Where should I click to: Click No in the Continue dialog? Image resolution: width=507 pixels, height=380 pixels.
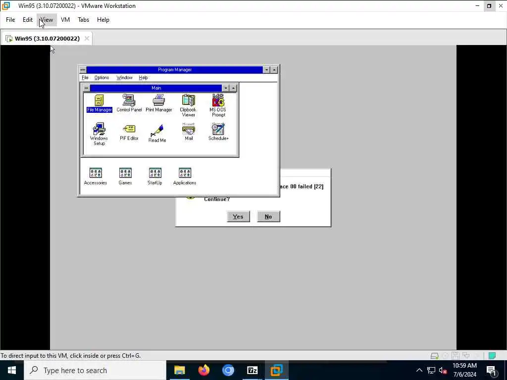click(x=268, y=217)
